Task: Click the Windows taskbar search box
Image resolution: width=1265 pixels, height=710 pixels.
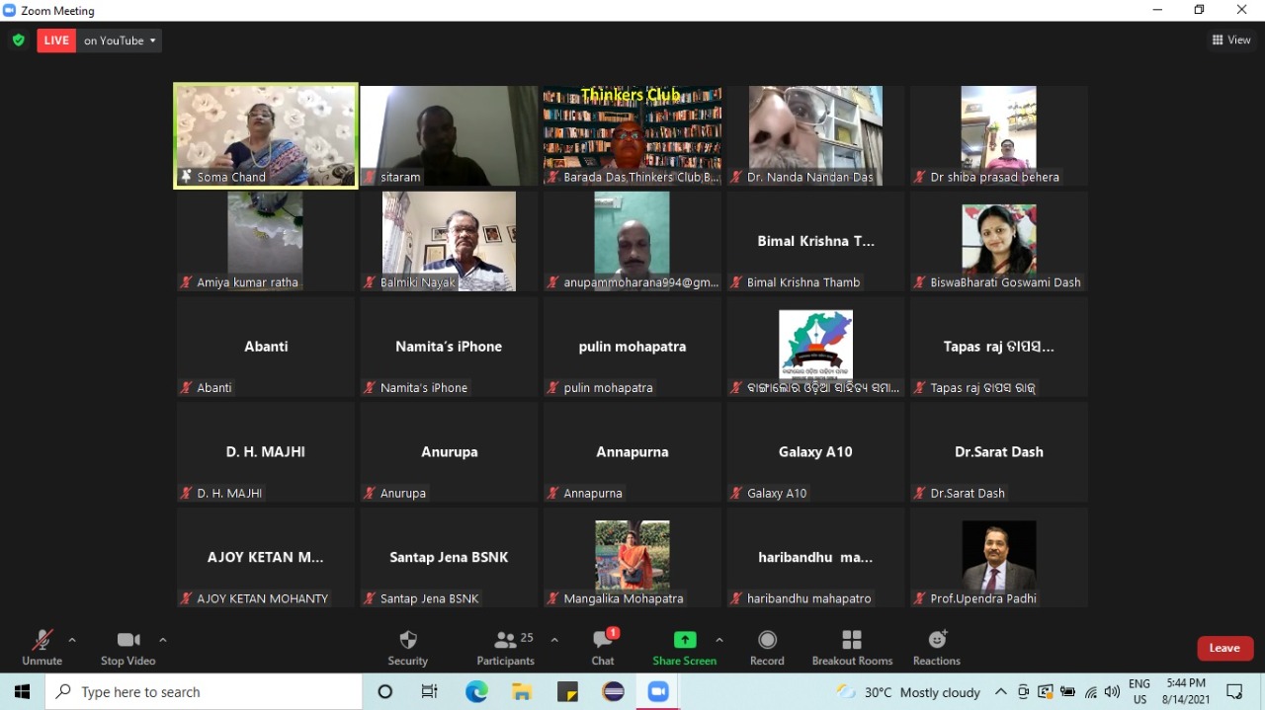Action: pyautogui.click(x=204, y=692)
